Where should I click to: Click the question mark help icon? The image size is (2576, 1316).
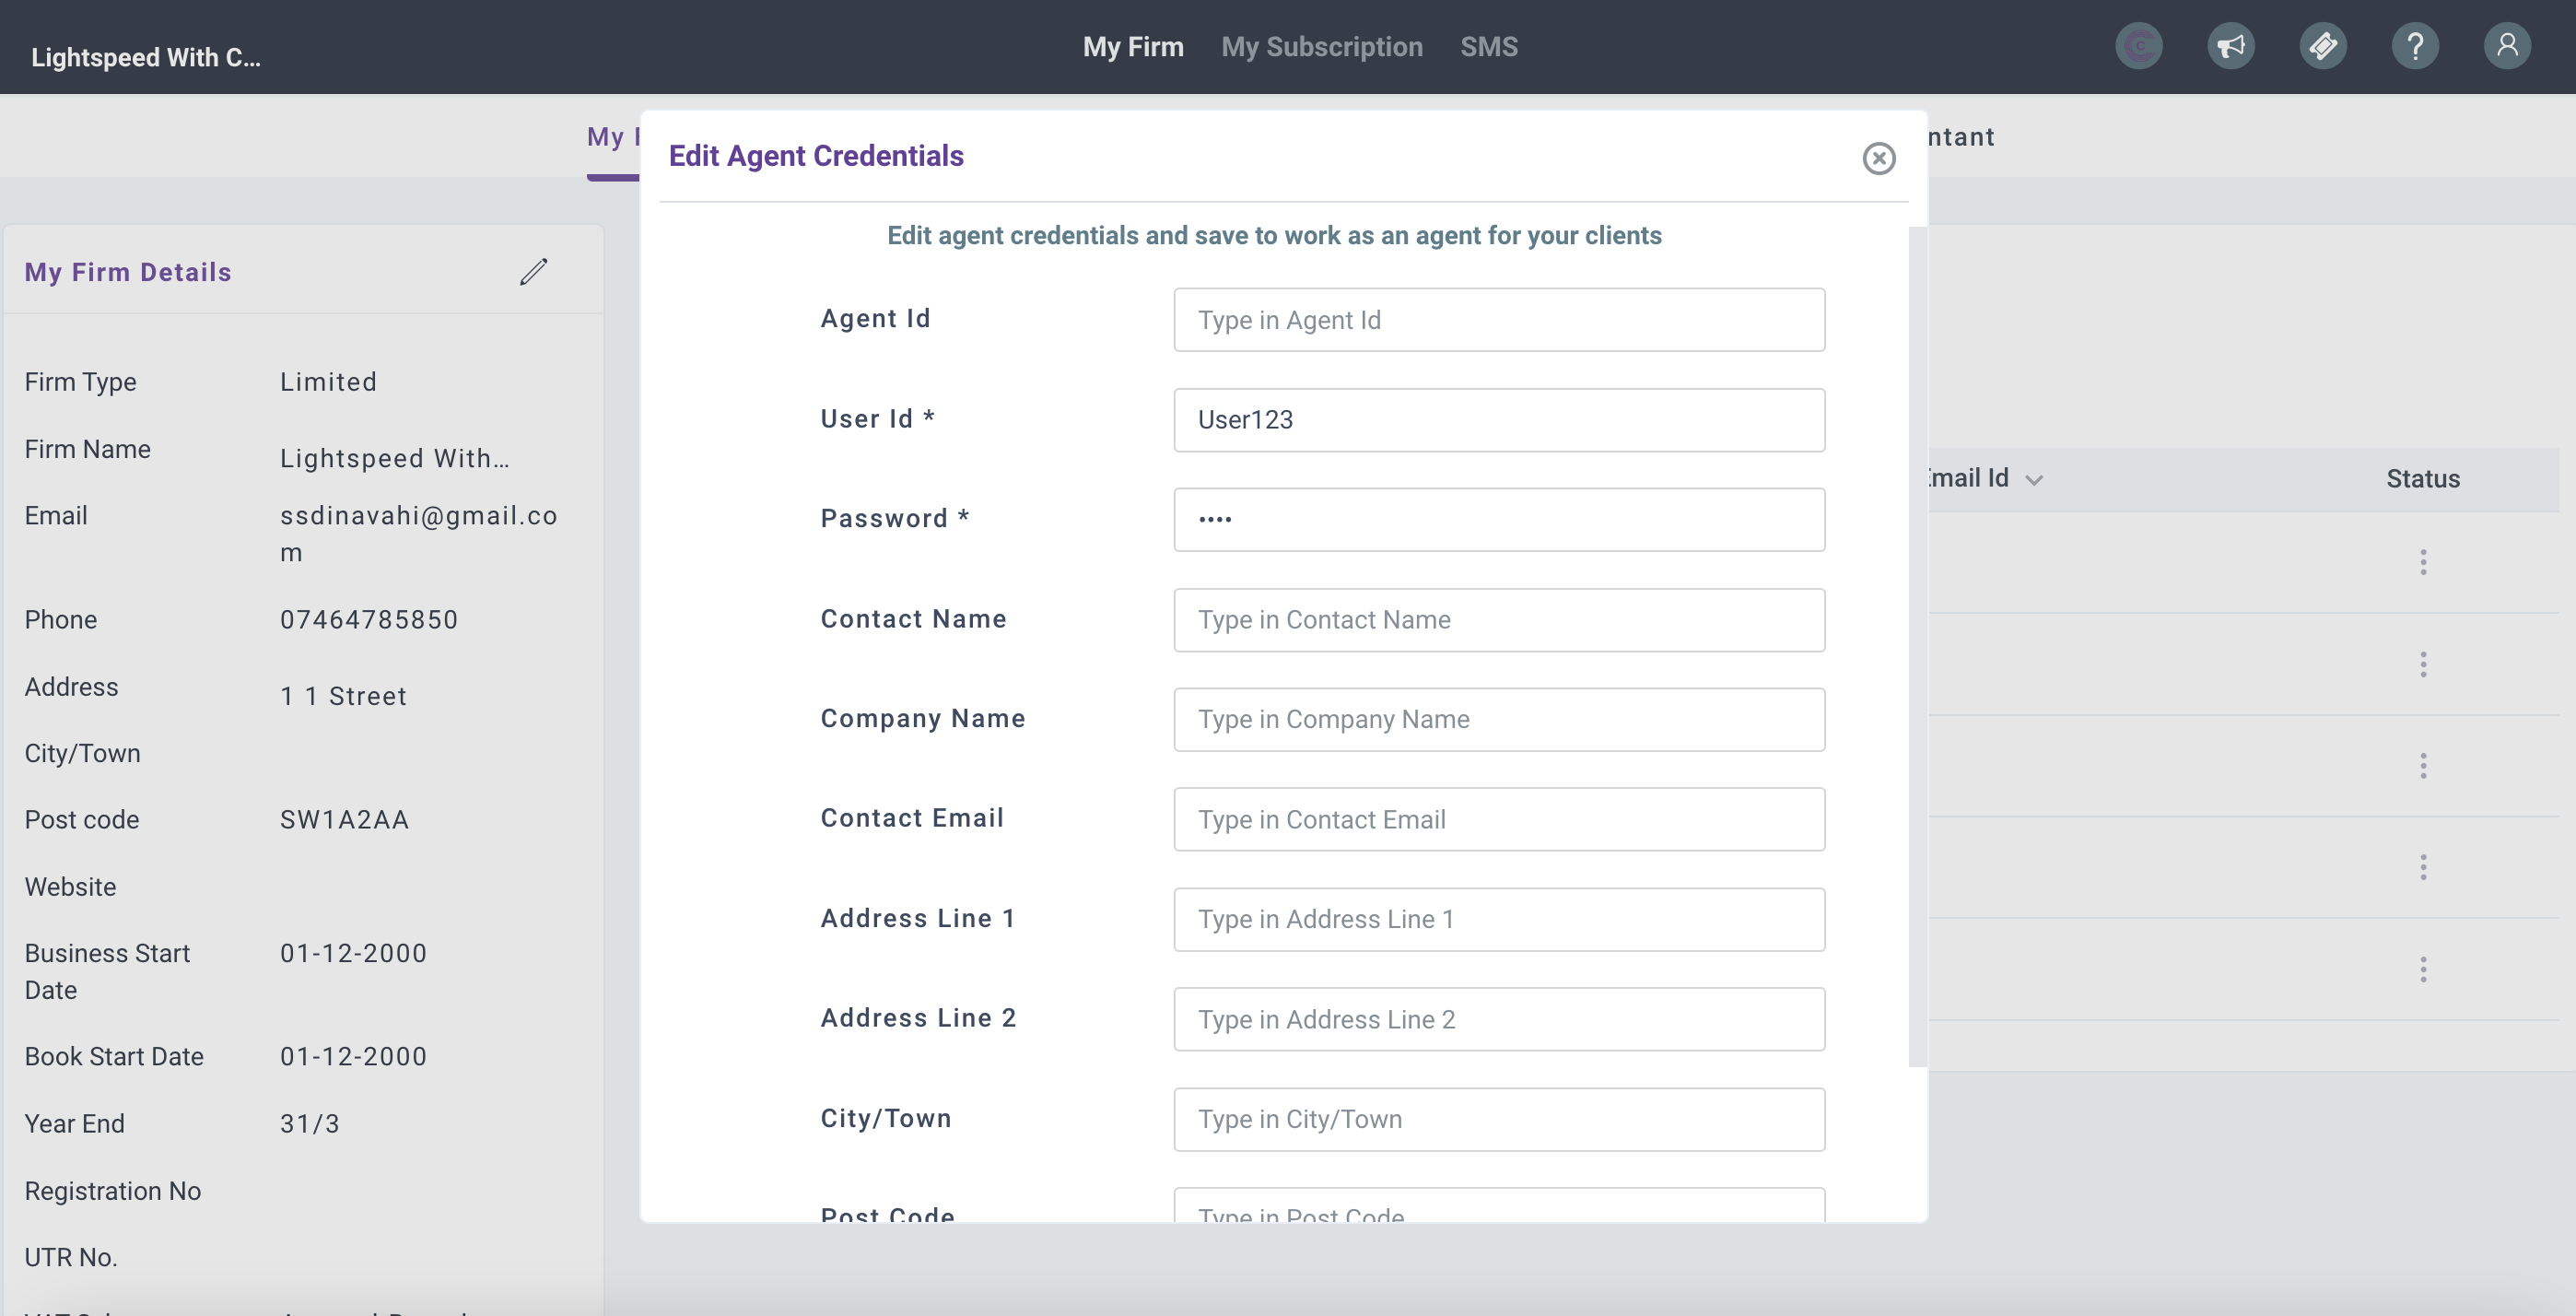pos(2414,46)
